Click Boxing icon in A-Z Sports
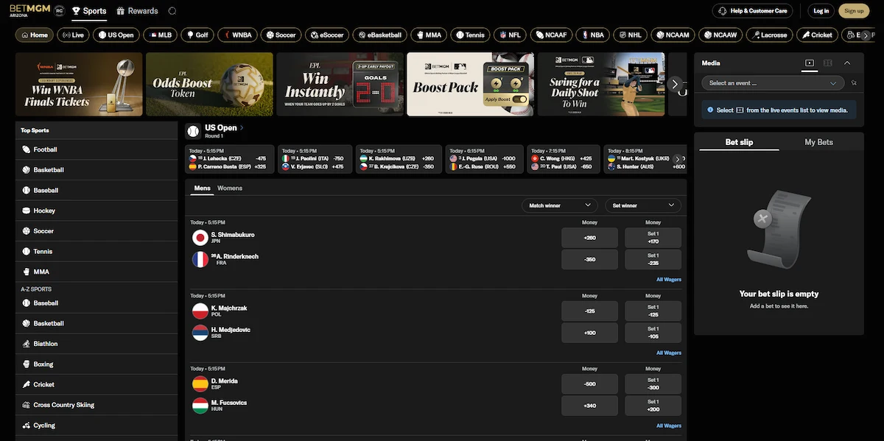Viewport: 884px width, 441px height. point(26,364)
